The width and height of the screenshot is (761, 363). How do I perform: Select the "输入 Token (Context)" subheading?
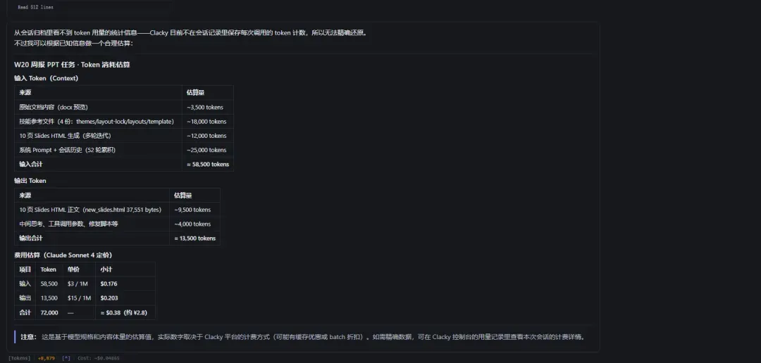(x=46, y=78)
